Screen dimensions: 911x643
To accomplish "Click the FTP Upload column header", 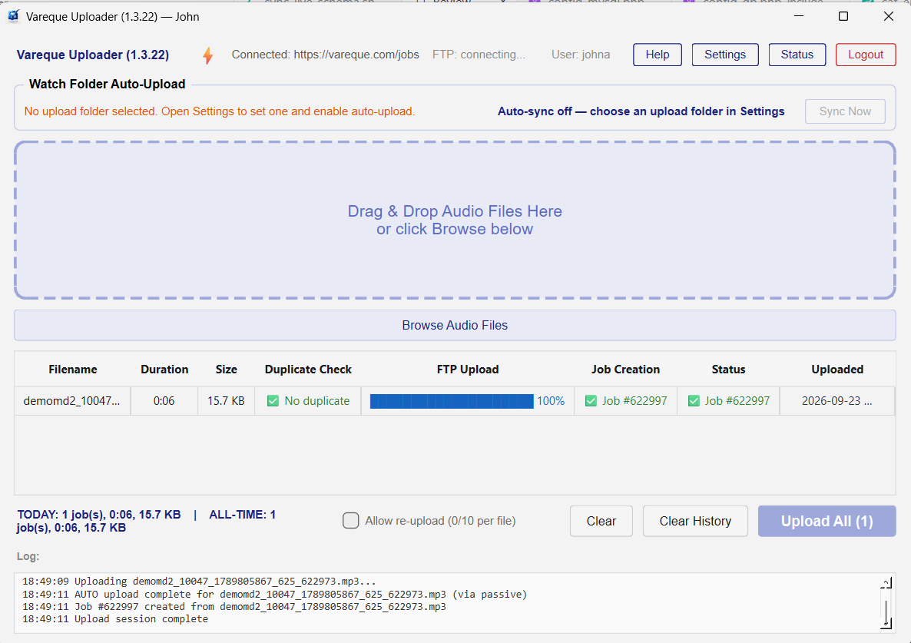I will click(x=468, y=370).
